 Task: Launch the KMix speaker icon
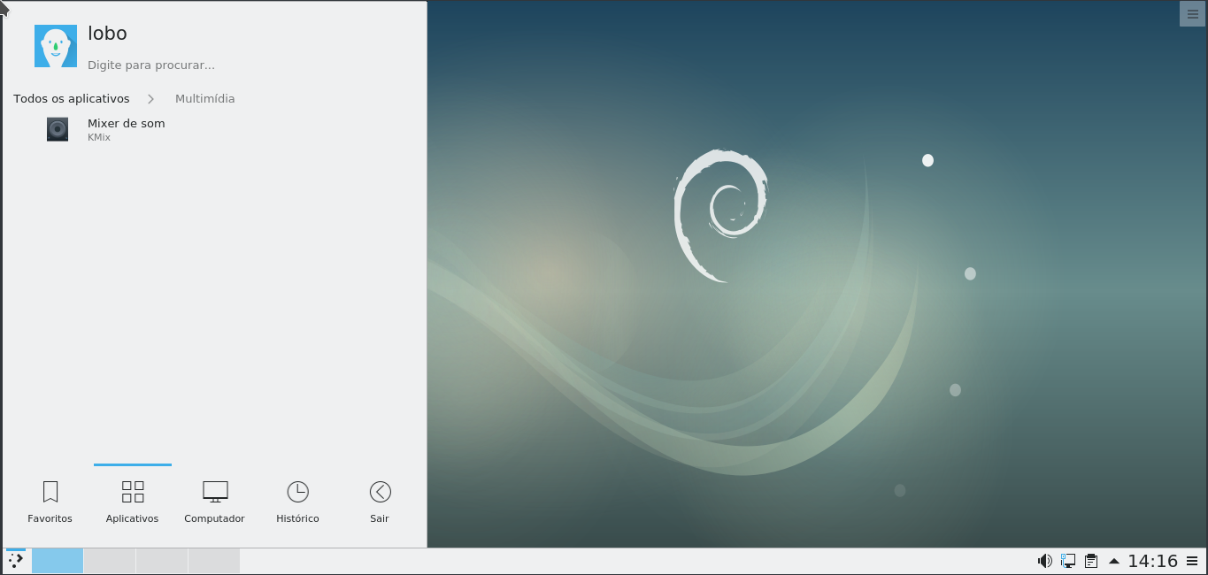pos(57,128)
